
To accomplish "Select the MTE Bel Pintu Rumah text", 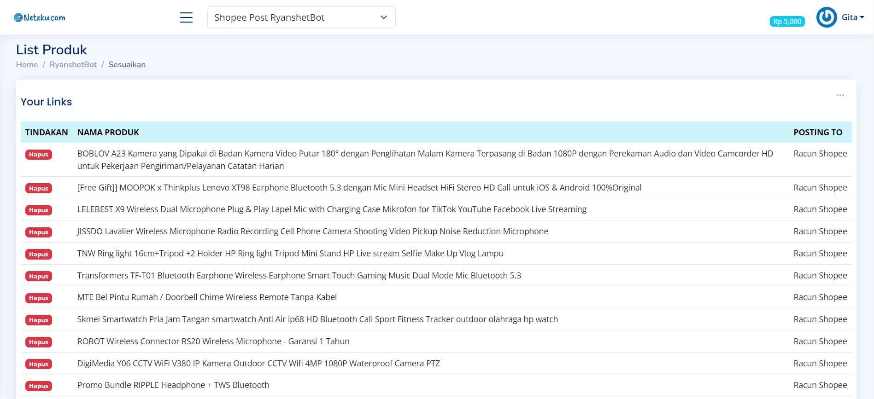I will [x=207, y=297].
